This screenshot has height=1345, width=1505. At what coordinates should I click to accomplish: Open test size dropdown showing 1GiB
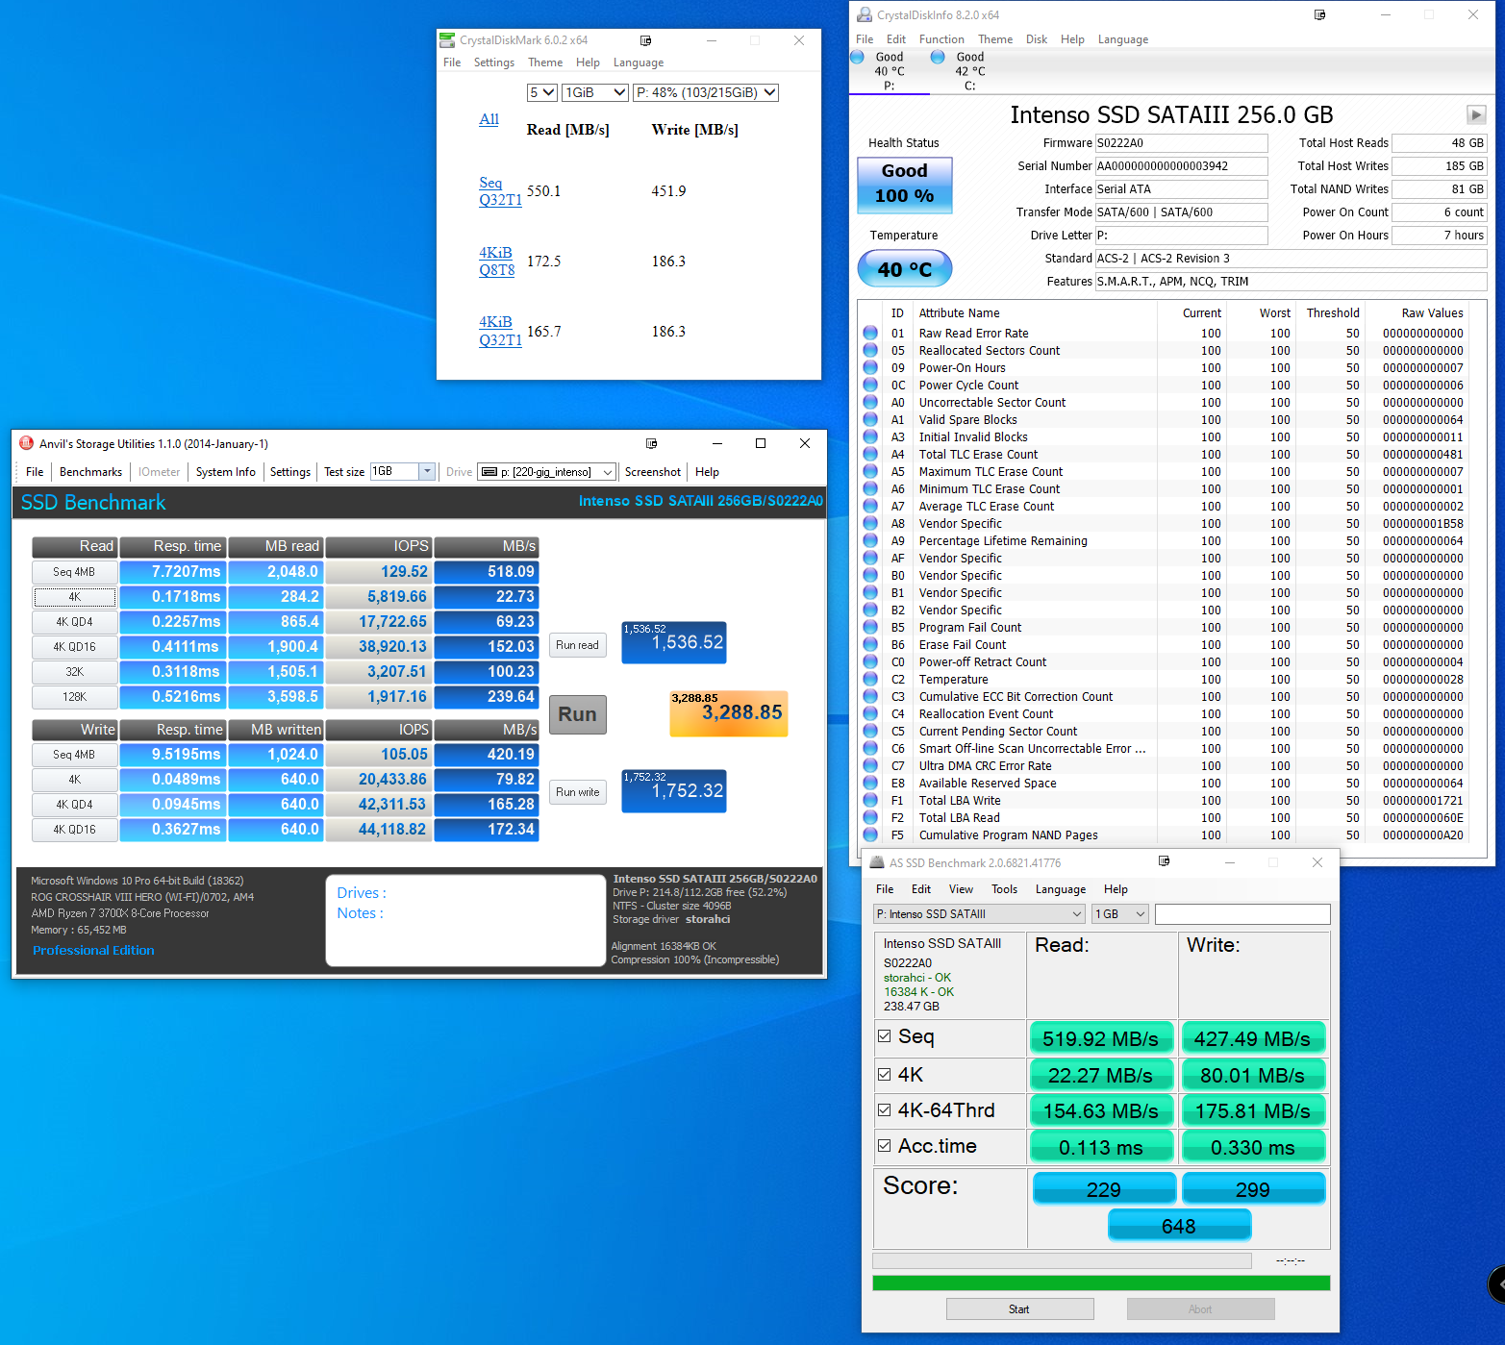(595, 92)
